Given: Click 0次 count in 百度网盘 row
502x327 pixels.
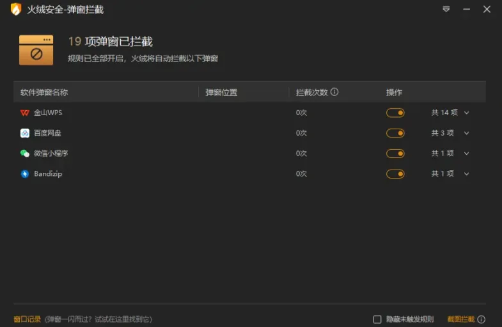Looking at the screenshot, I should coord(301,133).
